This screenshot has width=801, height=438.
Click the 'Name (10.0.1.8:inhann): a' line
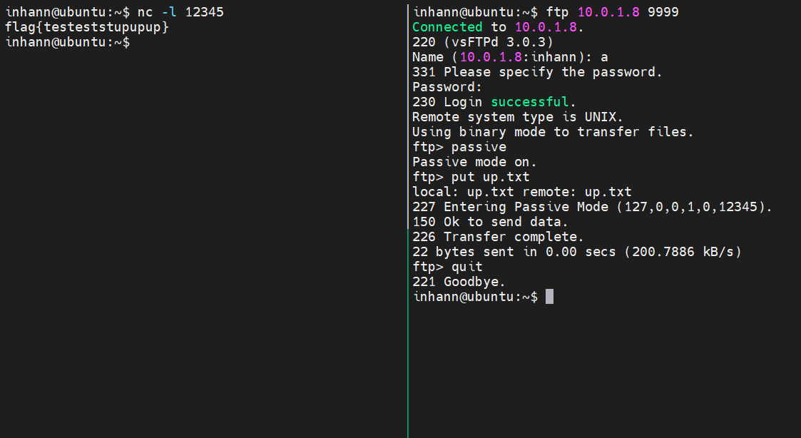click(x=510, y=57)
